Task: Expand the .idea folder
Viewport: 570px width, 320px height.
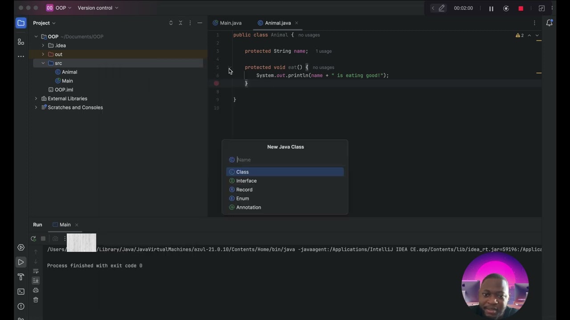Action: click(43, 46)
